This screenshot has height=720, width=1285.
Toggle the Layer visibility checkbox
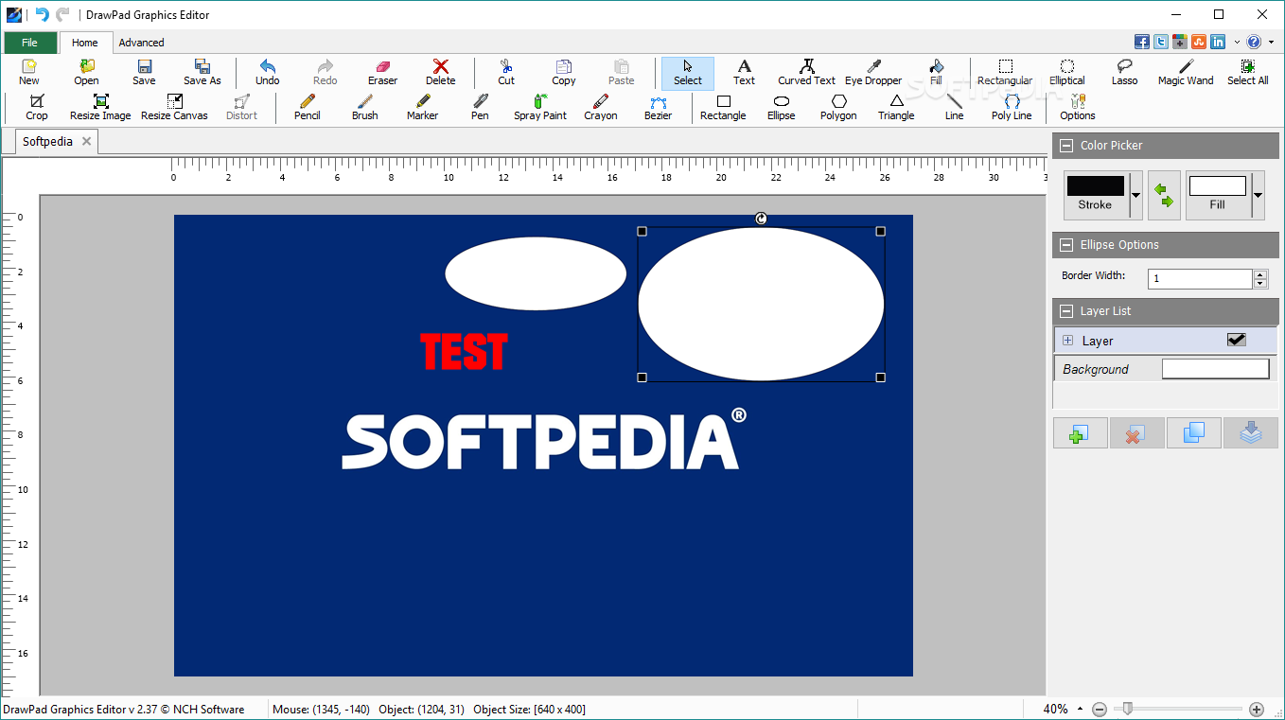coord(1236,340)
